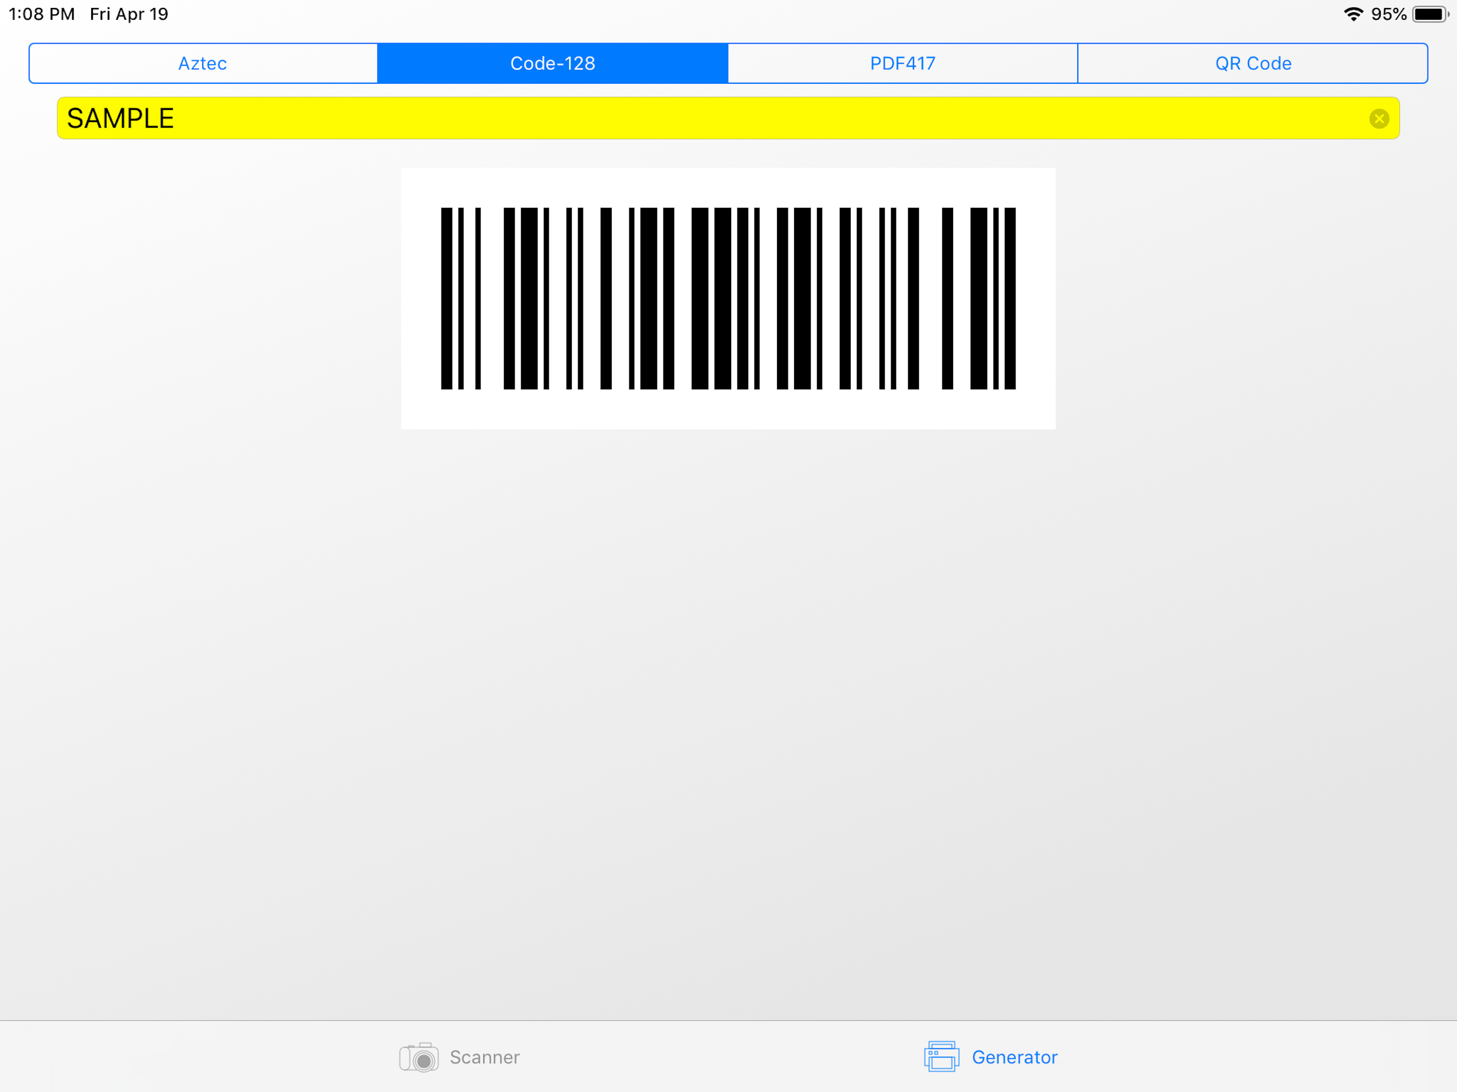The width and height of the screenshot is (1457, 1092).
Task: Click the Scanner text label
Action: pos(485,1057)
